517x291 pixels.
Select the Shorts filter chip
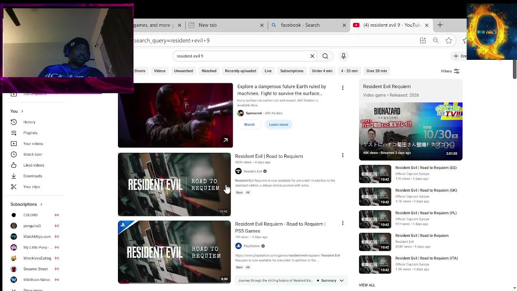tap(140, 71)
